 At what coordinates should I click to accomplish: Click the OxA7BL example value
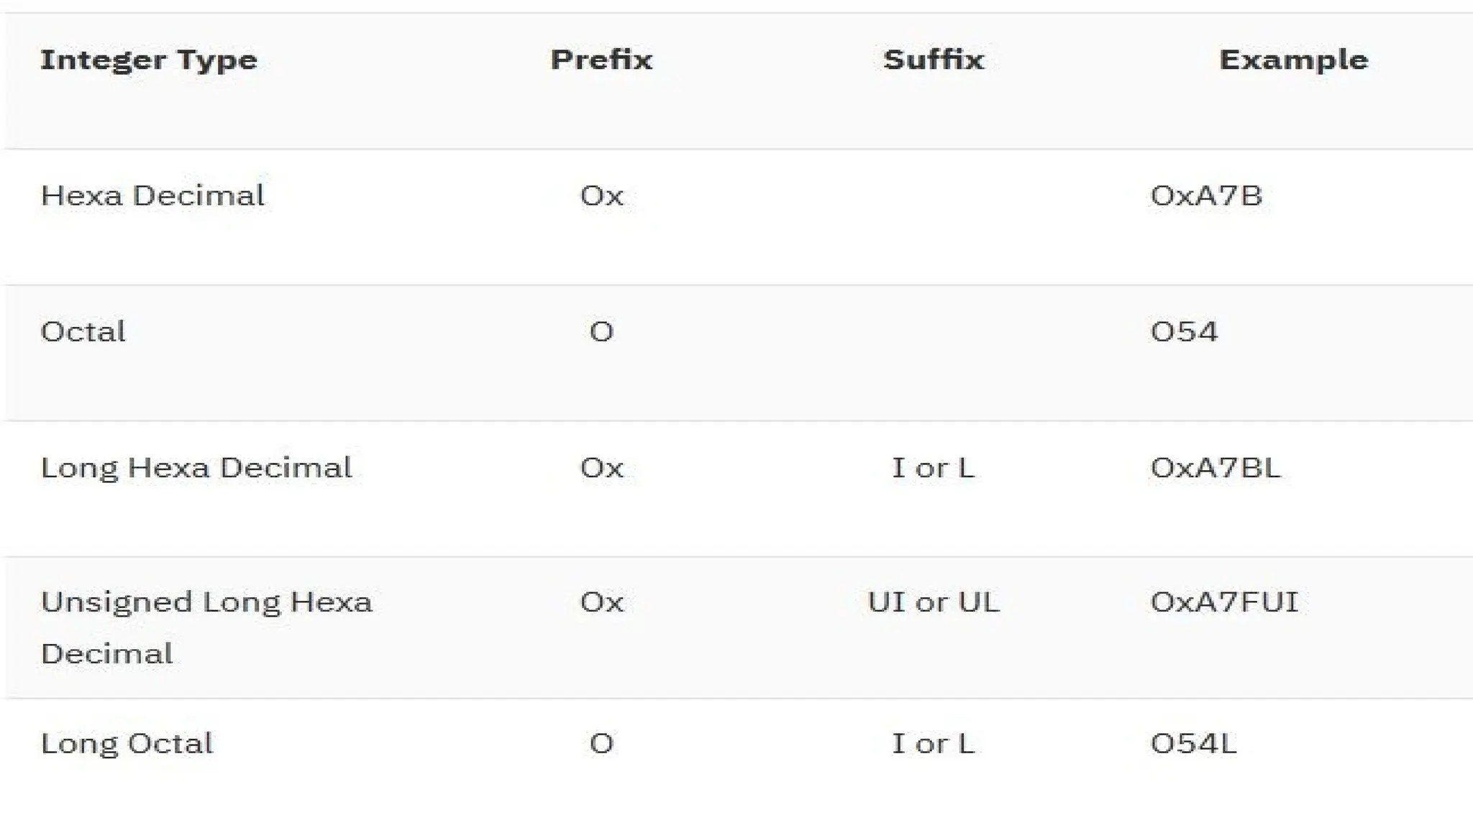1216,468
